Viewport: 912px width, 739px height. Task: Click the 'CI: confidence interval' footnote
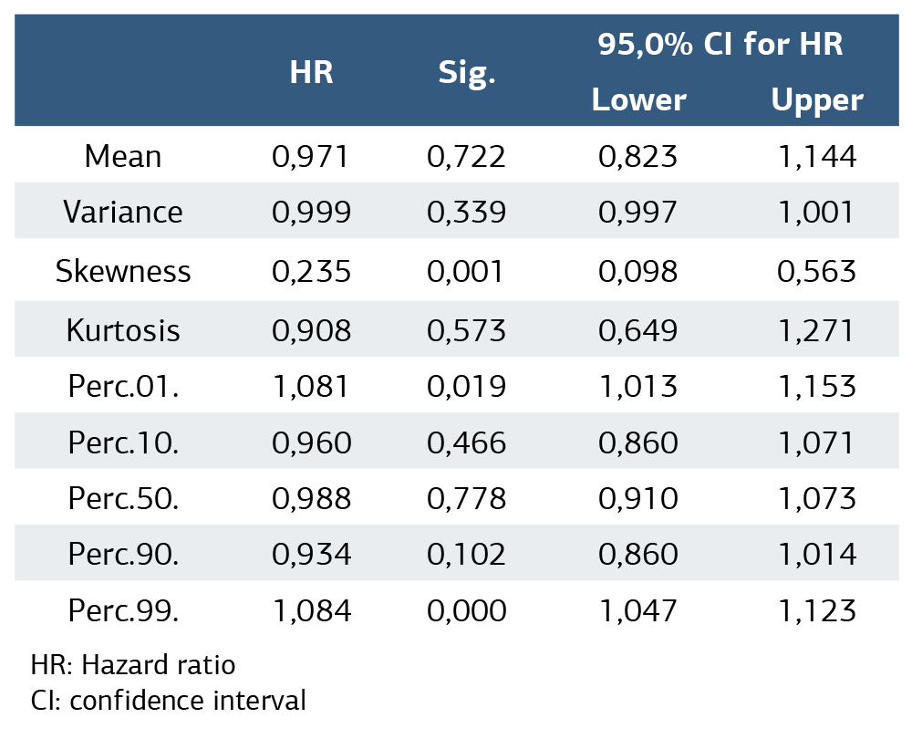(x=169, y=701)
